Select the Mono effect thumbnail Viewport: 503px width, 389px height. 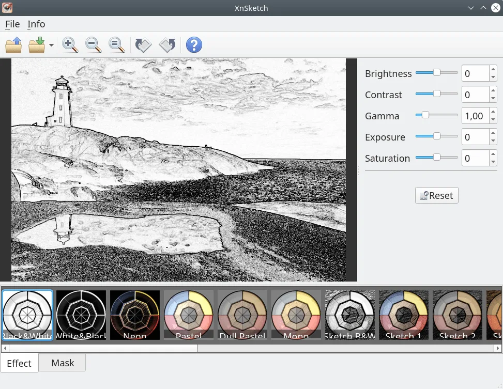[296, 315]
